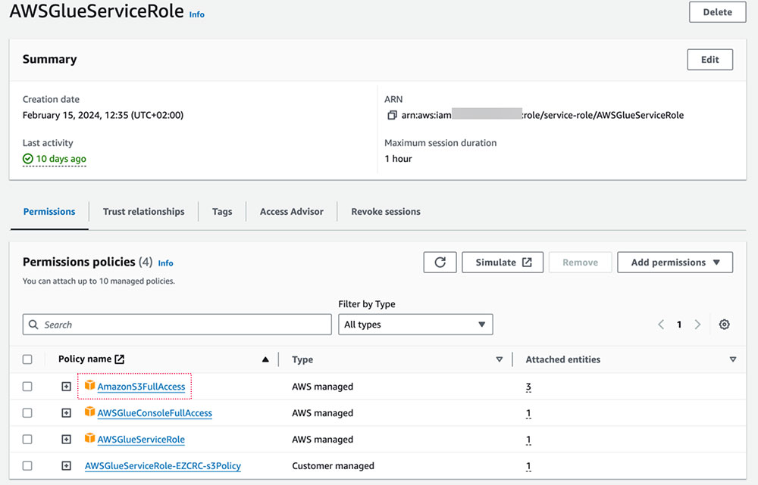Expand the AmazonS3FullAccess policy row
The image size is (758, 485).
[66, 387]
